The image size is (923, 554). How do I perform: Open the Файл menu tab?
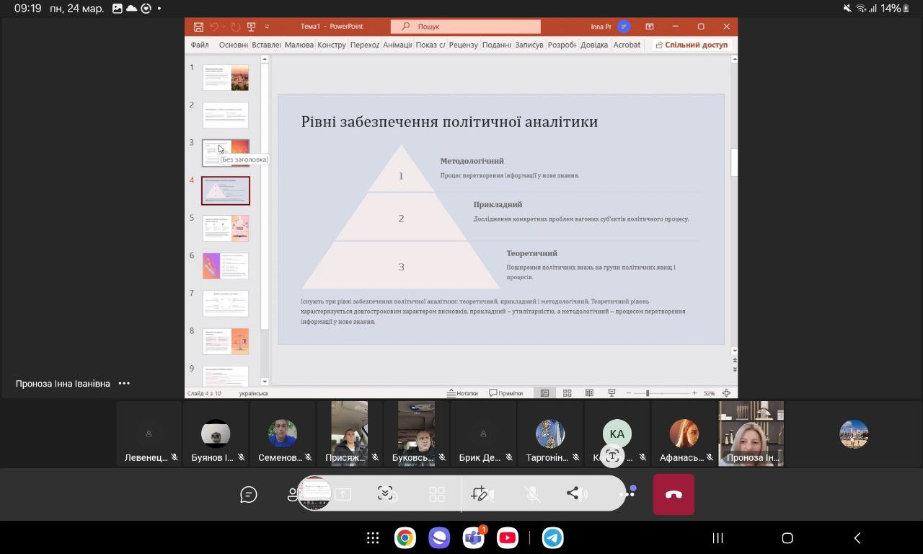click(x=200, y=45)
